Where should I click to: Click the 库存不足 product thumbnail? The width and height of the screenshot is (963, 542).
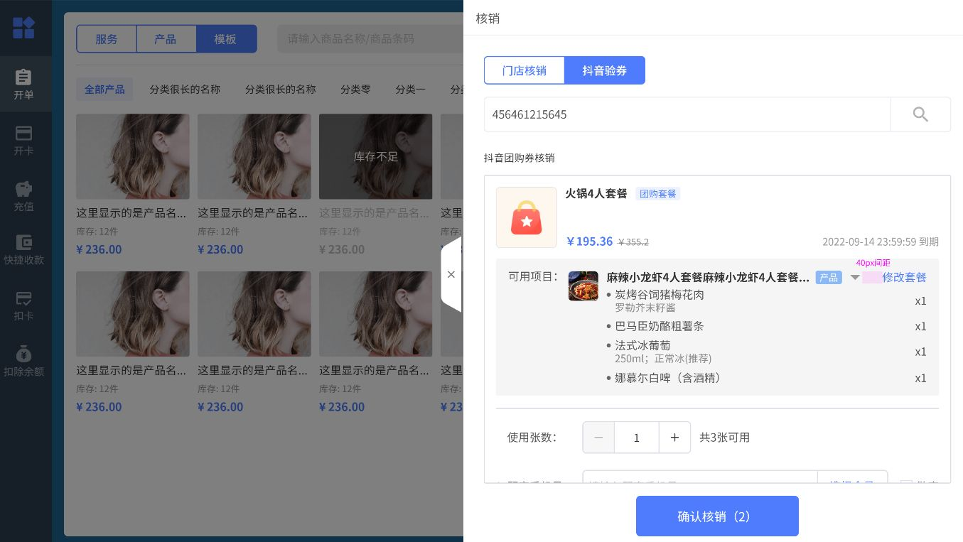click(375, 156)
